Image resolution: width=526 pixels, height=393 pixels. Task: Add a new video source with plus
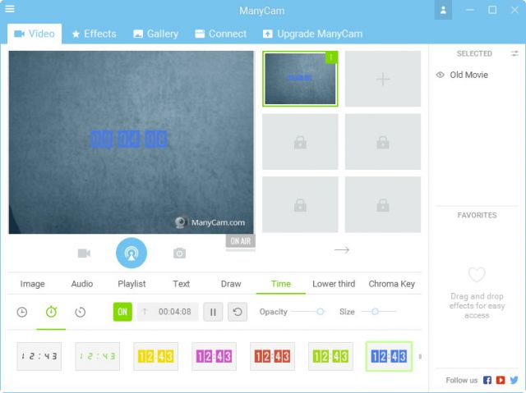(383, 79)
